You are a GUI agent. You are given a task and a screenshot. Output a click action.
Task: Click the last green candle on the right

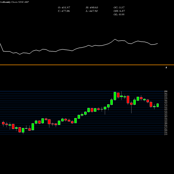point(158,105)
